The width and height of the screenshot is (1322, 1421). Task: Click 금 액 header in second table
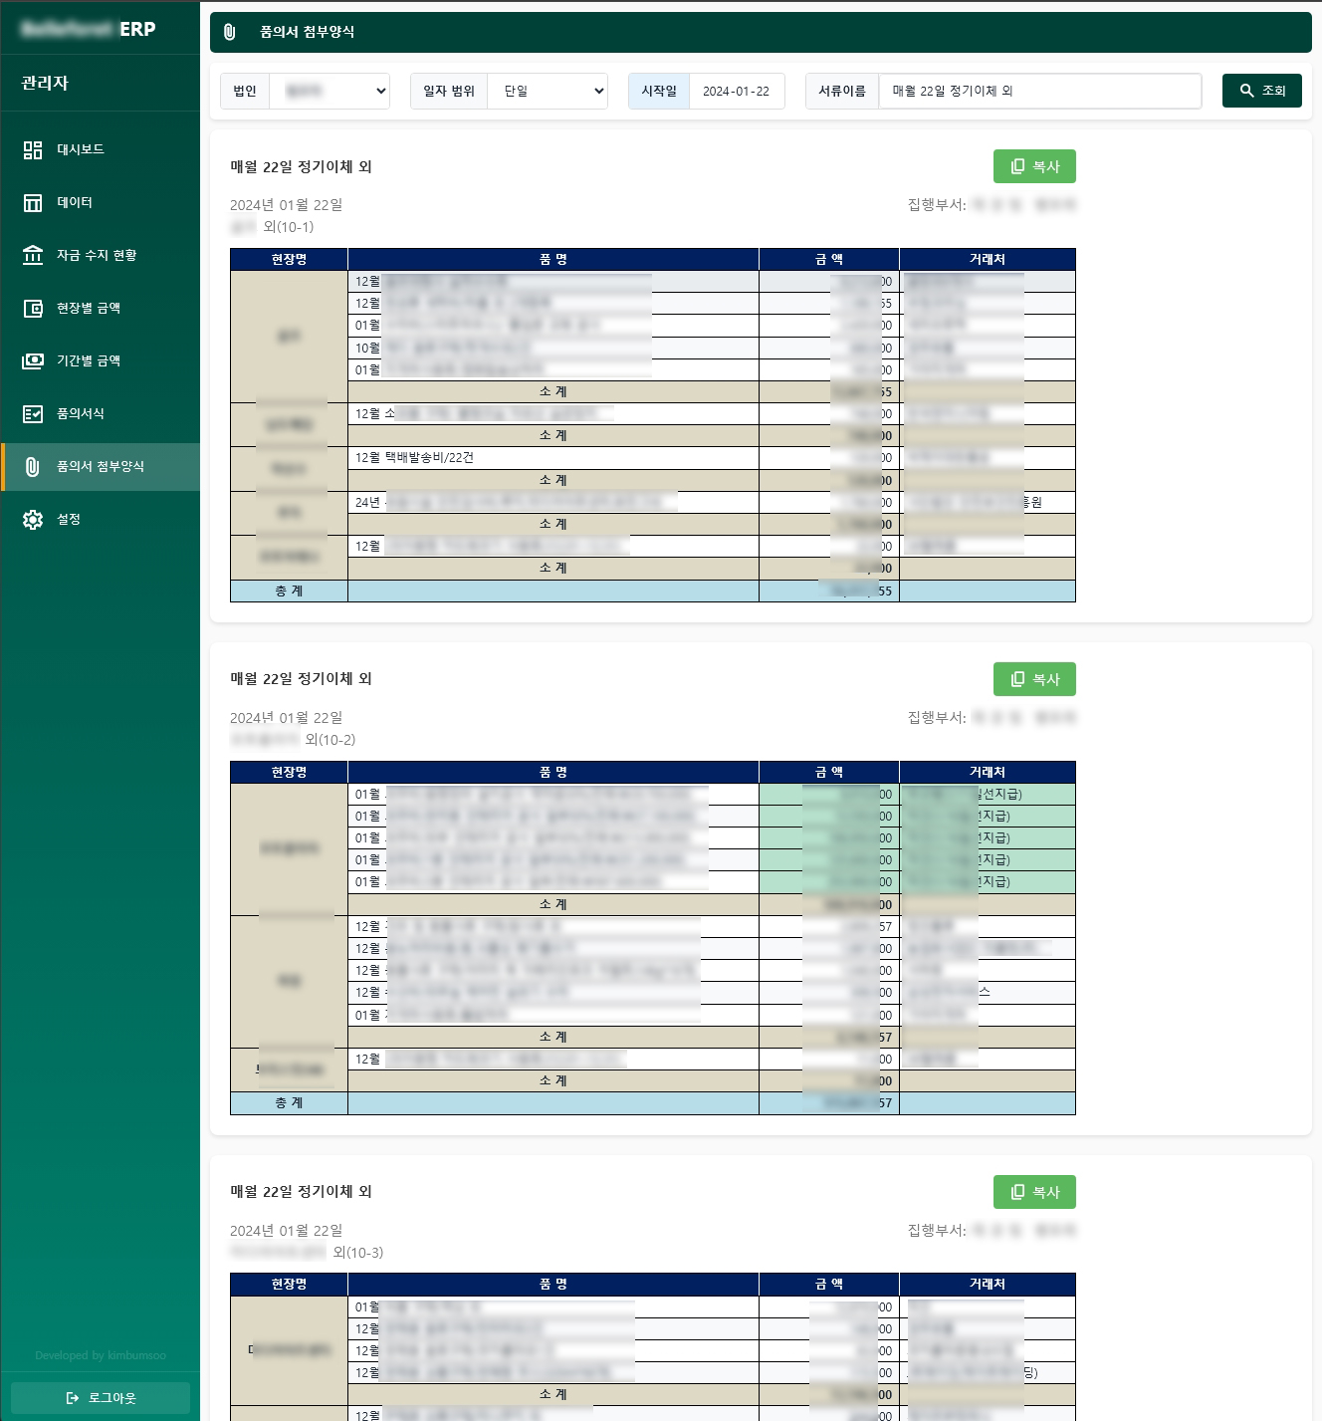pyautogui.click(x=829, y=773)
